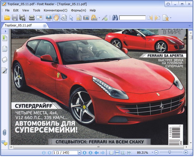Screen dimensions: 194x157
Task: Click the vertical scrollbar up arrow
Action: 191,33
